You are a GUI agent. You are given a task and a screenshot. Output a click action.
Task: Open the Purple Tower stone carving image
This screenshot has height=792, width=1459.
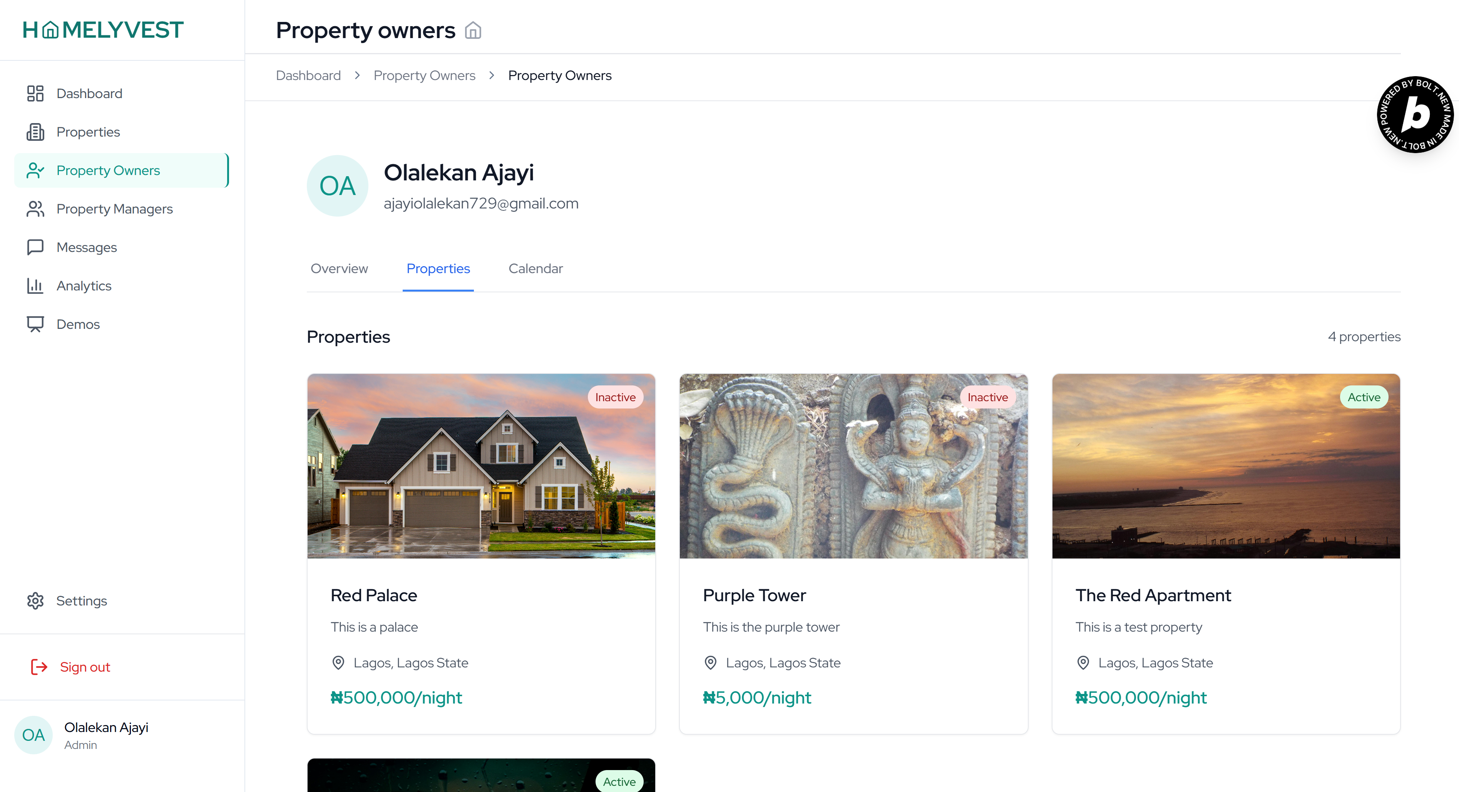(x=853, y=465)
